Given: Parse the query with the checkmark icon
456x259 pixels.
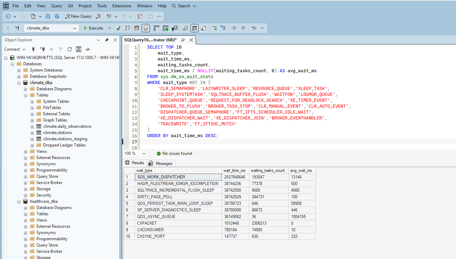Looking at the screenshot, I should tap(118, 28).
